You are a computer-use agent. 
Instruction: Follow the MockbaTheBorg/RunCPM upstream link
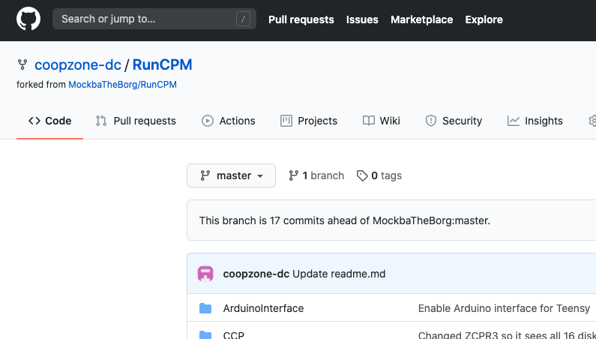click(122, 85)
